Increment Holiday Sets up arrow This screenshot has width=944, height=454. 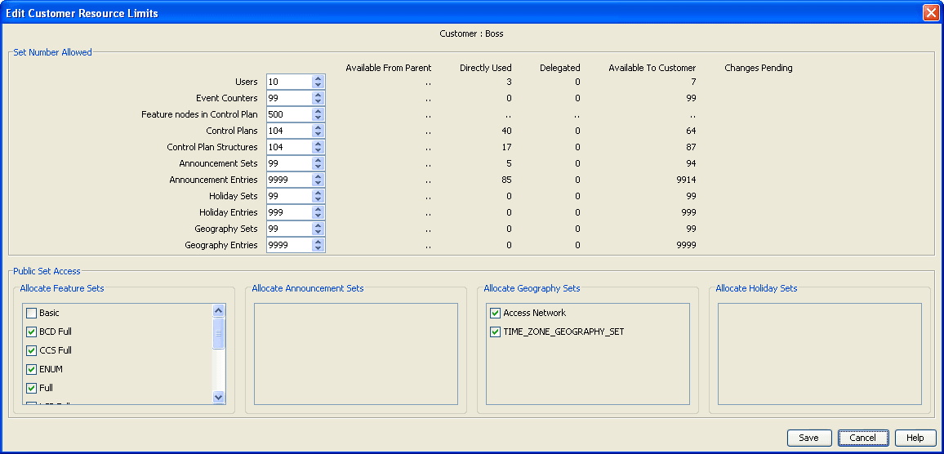(x=318, y=193)
